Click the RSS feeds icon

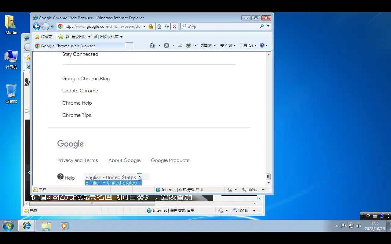pyautogui.click(x=166, y=45)
